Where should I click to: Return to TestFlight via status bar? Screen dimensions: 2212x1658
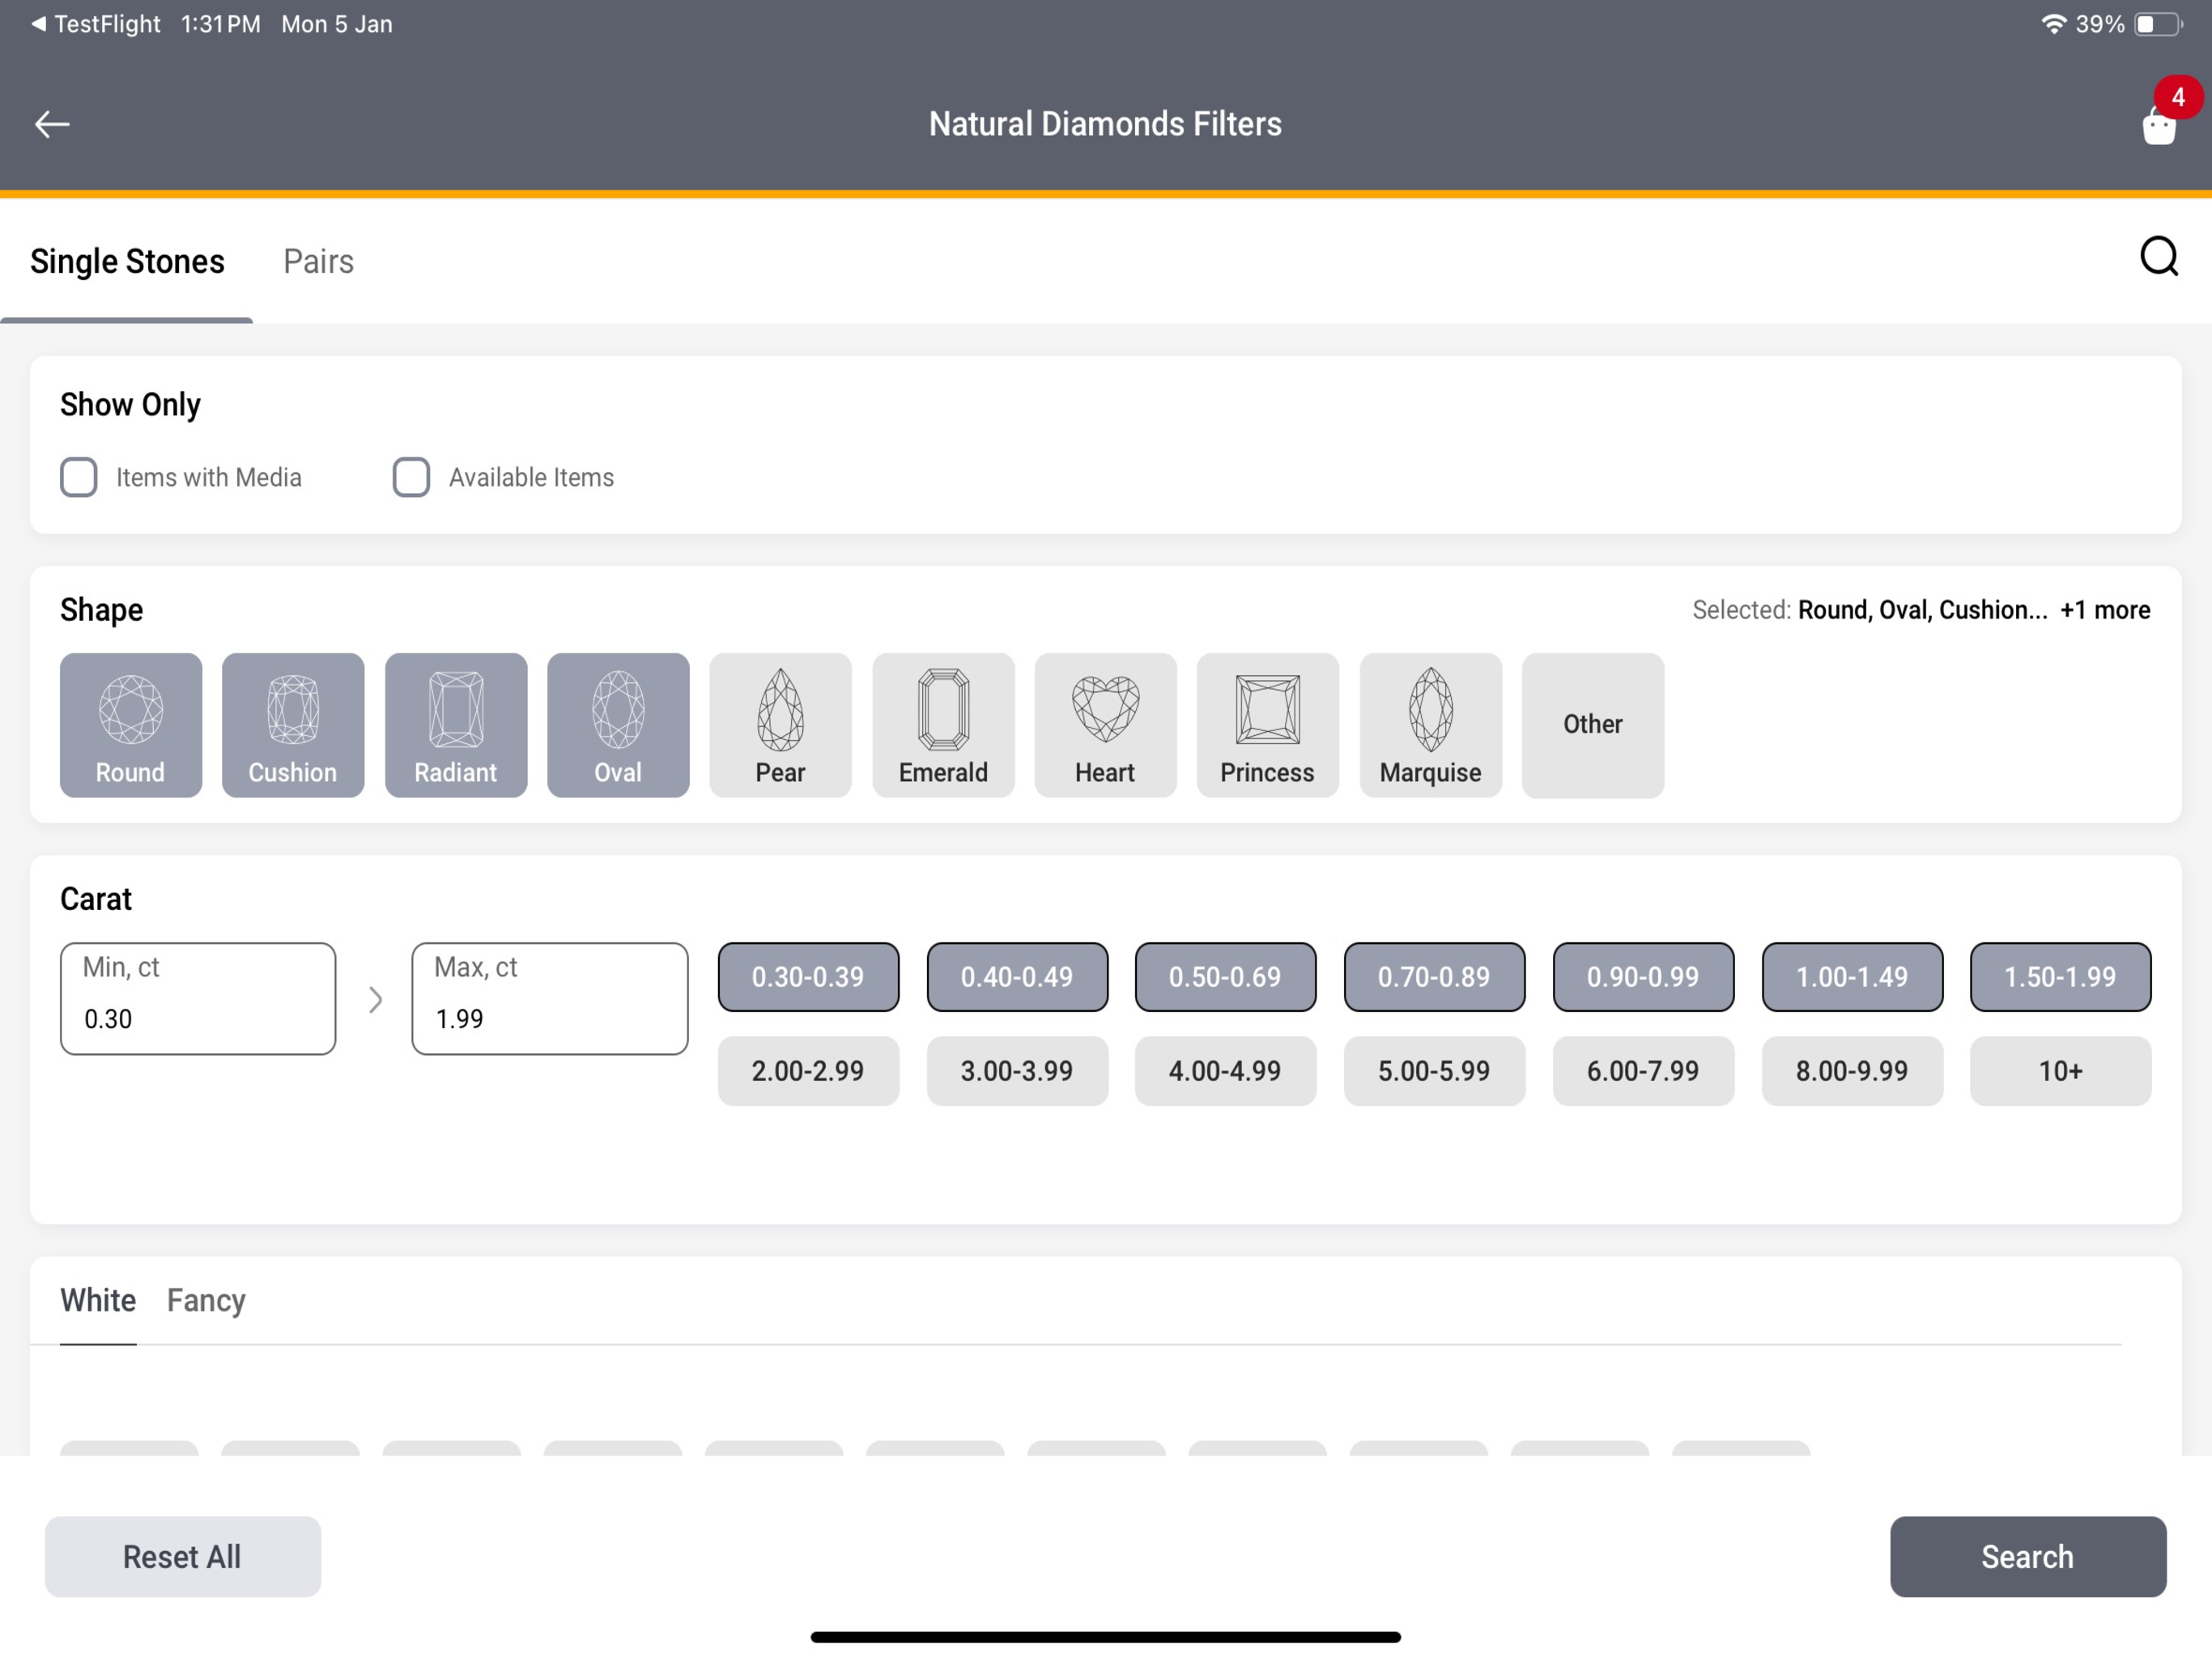click(x=96, y=24)
